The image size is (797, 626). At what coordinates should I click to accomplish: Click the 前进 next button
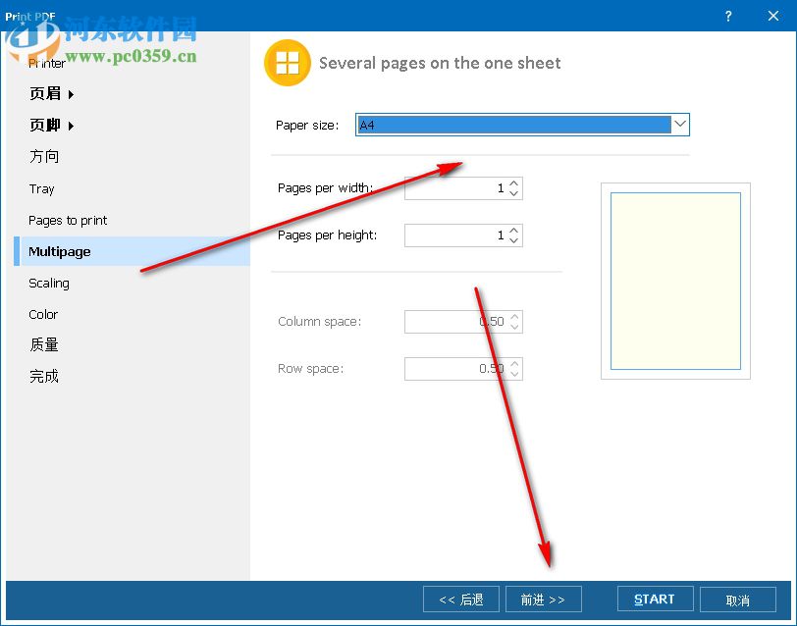[543, 599]
